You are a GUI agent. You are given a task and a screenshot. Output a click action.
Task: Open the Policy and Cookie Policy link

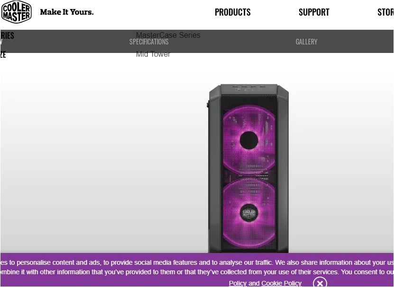tap(265, 283)
